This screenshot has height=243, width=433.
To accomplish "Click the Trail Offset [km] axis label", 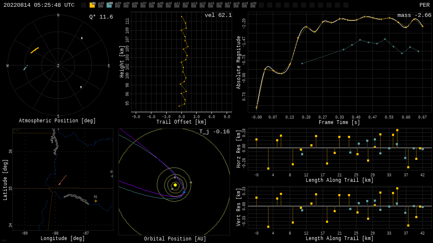I will click(181, 122).
